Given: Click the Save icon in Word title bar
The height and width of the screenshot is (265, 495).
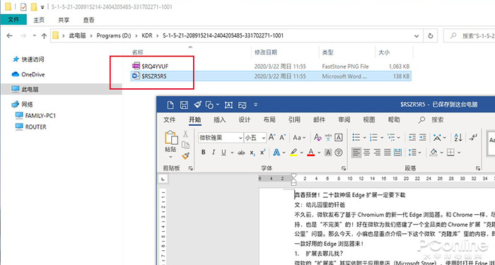Looking at the screenshot, I should pos(184,105).
